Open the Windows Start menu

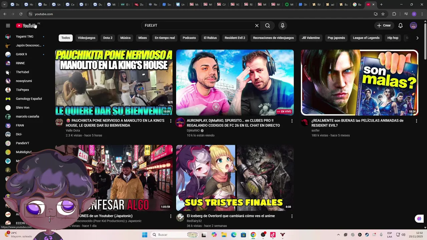pos(144,235)
